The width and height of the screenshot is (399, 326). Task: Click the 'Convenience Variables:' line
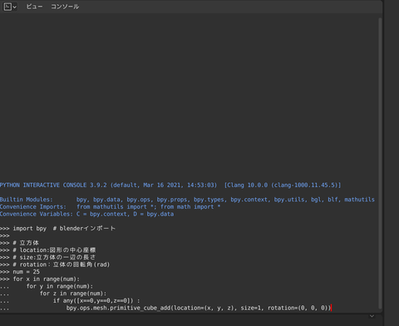click(x=87, y=214)
